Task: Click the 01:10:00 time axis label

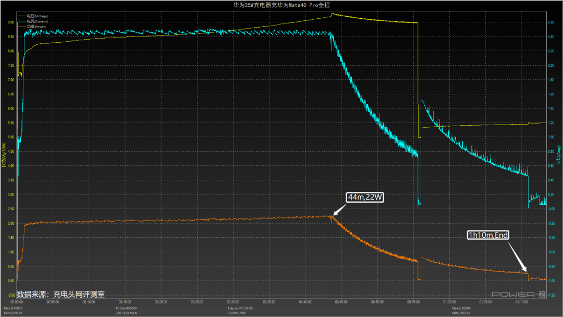Action: click(x=521, y=302)
